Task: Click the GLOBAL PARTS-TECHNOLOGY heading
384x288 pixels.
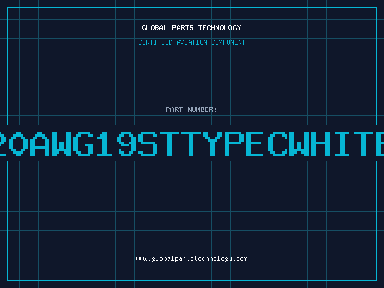Action: (192, 28)
